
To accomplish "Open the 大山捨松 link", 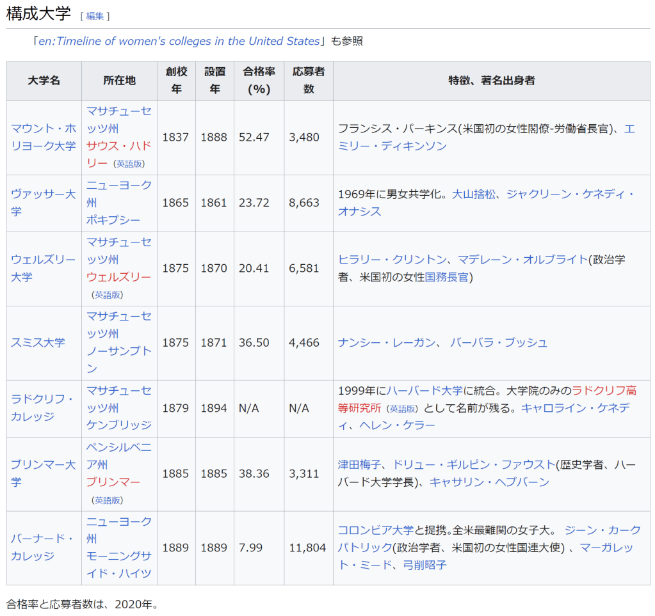I will tap(474, 194).
